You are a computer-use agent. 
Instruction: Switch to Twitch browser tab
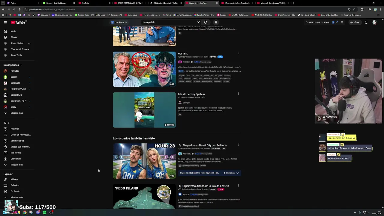[23, 3]
